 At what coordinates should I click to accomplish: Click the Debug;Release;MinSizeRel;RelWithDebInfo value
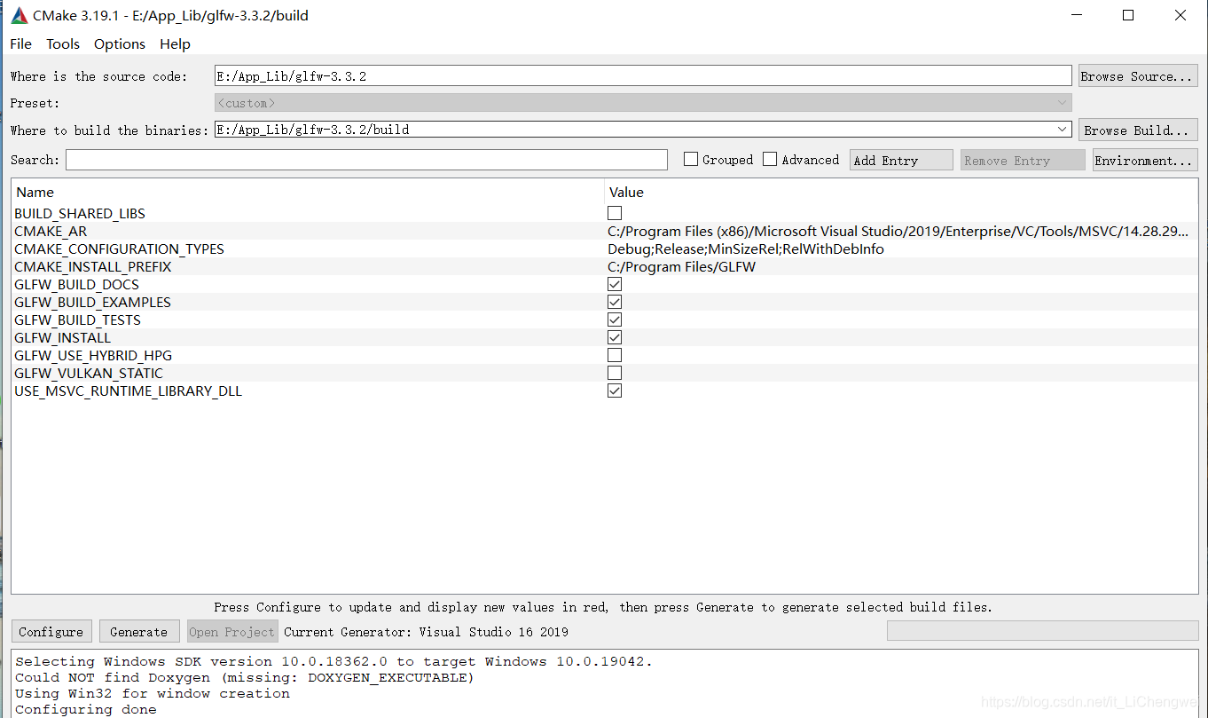tap(746, 249)
